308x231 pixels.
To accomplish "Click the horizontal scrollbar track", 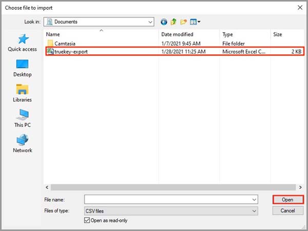I will 173,187.
